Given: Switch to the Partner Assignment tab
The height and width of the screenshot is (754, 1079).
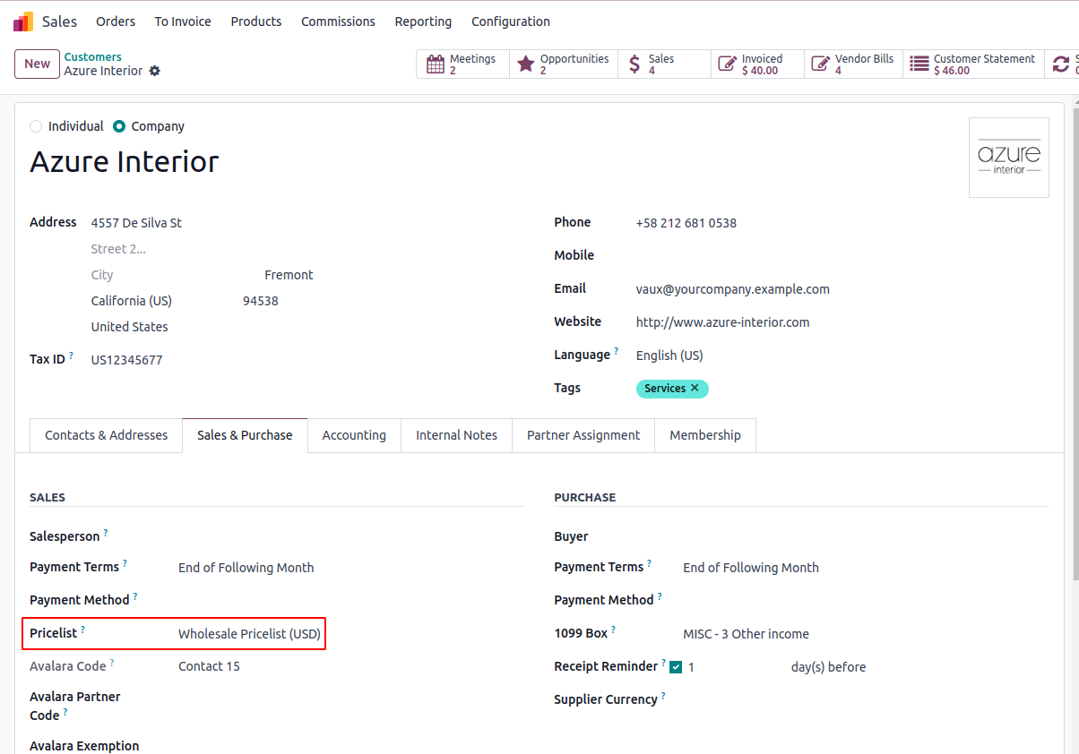Looking at the screenshot, I should (x=583, y=435).
